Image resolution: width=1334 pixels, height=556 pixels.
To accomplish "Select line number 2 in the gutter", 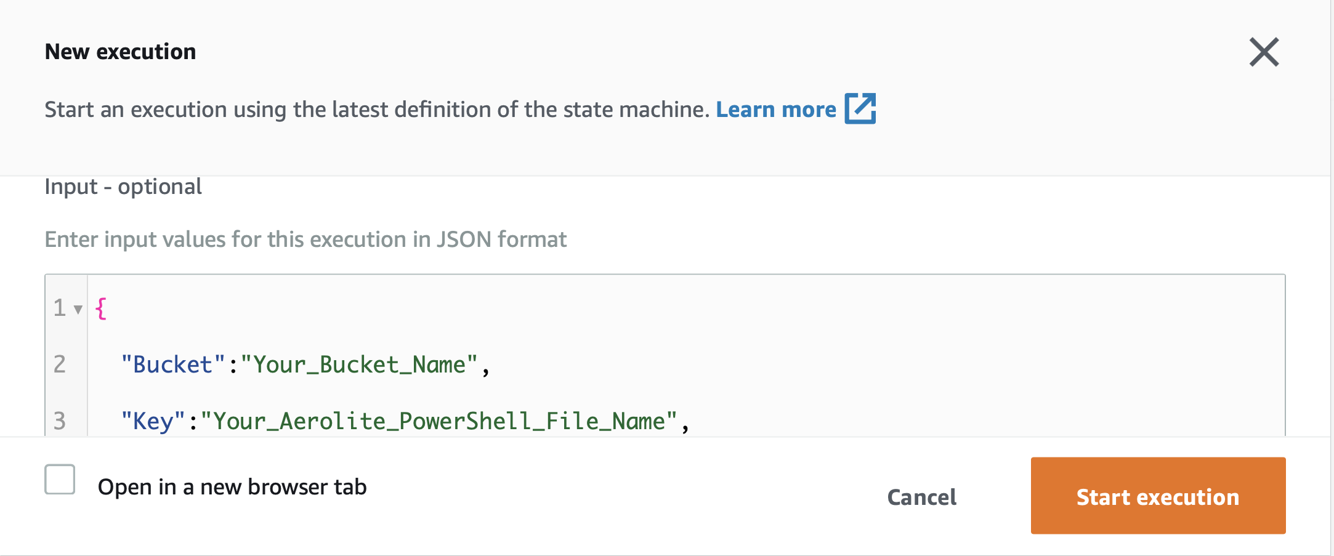I will tap(60, 365).
